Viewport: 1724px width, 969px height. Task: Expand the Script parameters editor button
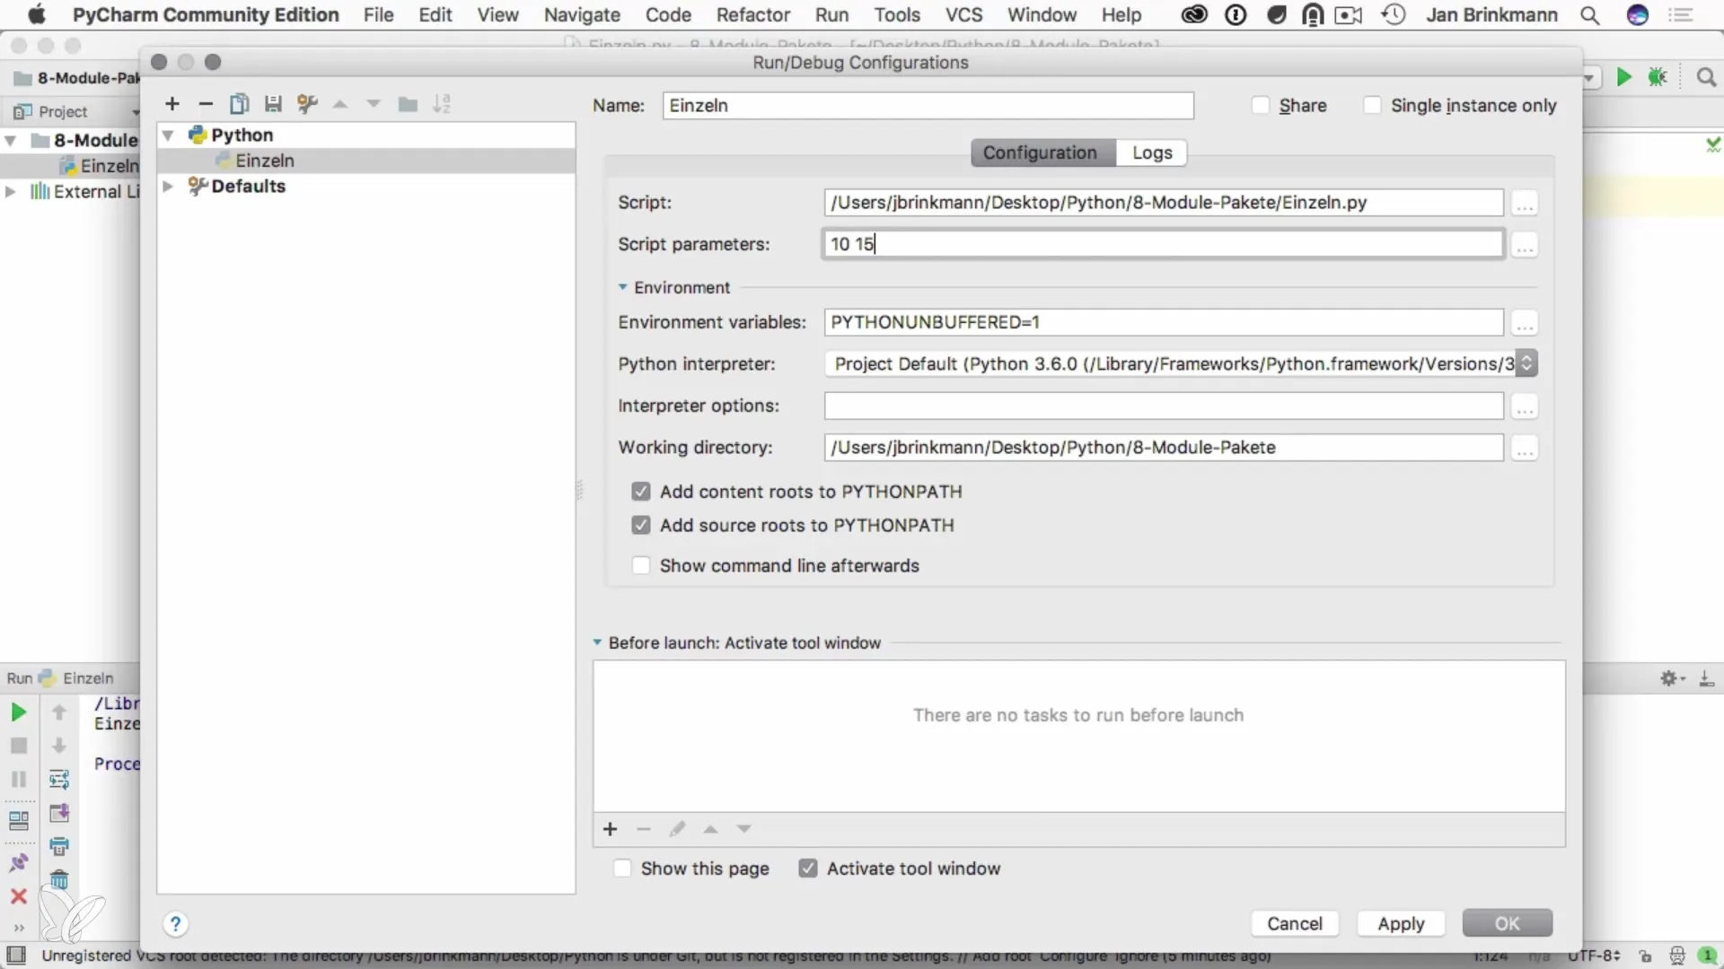pos(1525,245)
